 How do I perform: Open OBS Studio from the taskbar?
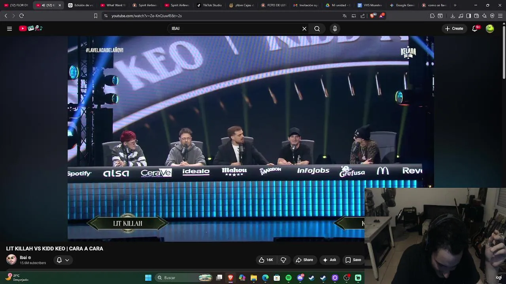coord(347,278)
